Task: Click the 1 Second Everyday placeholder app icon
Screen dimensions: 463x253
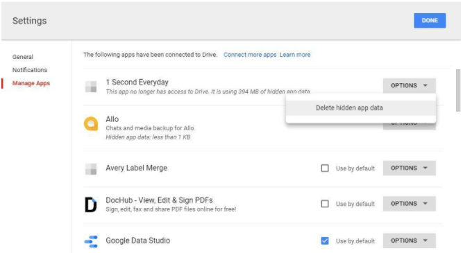Action: click(x=91, y=87)
